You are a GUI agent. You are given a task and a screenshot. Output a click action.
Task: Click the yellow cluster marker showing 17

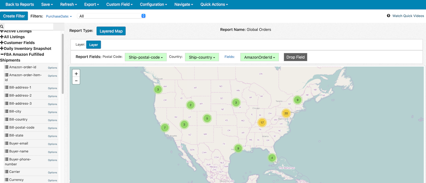[x=262, y=123]
